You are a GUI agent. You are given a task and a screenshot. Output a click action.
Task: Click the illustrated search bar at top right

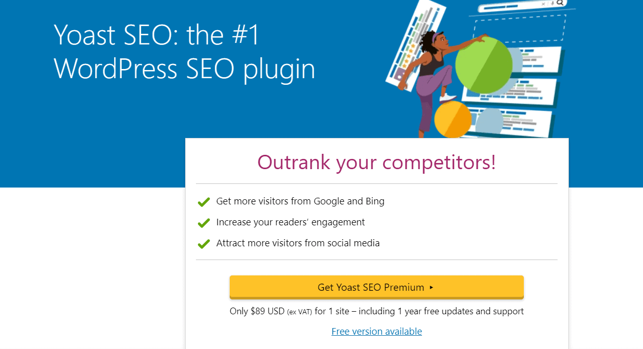(x=522, y=6)
